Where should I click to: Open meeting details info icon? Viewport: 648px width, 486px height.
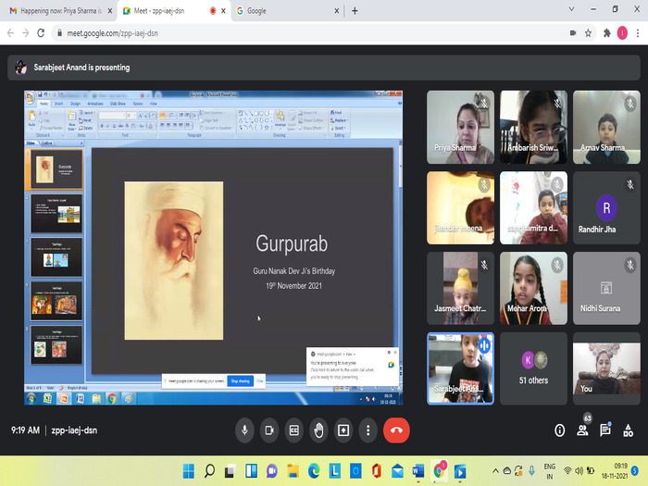559,430
